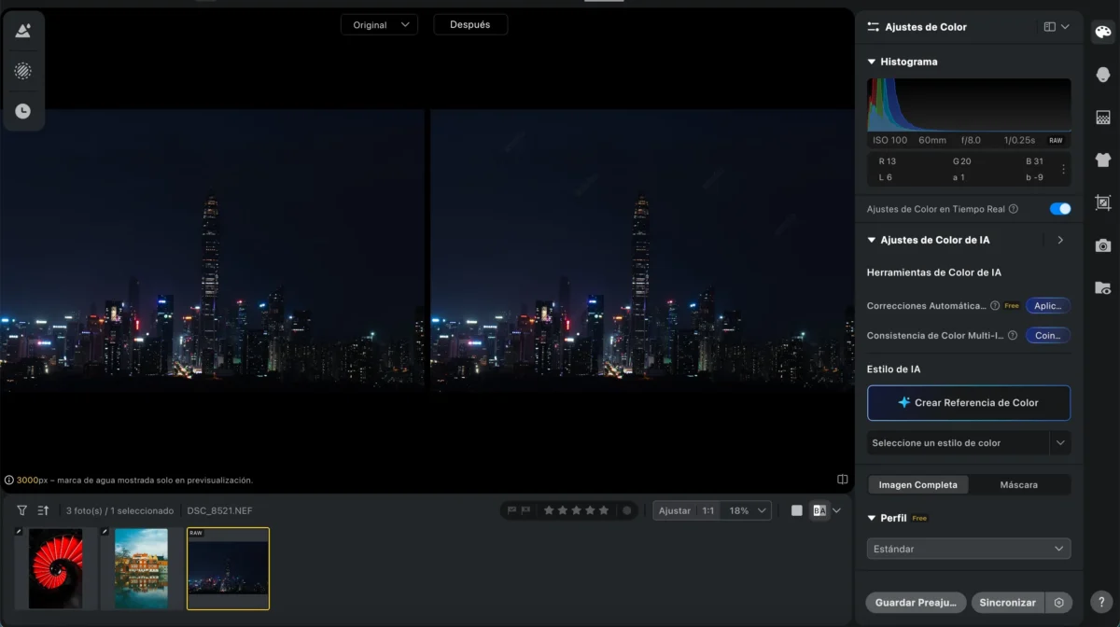Viewport: 1120px width, 627px height.
Task: Select the crop tool icon in sidebar
Action: (1103, 202)
